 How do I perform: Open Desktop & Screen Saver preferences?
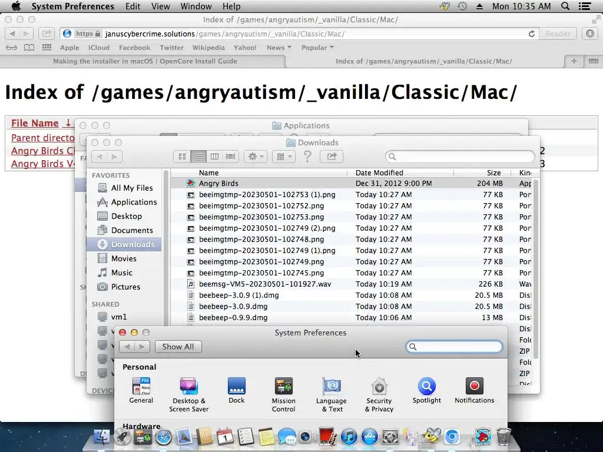(188, 394)
